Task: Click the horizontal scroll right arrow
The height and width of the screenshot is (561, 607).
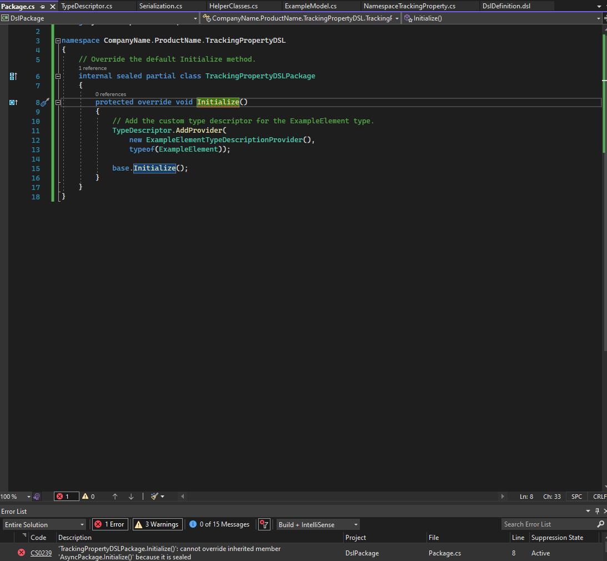Action: [503, 497]
